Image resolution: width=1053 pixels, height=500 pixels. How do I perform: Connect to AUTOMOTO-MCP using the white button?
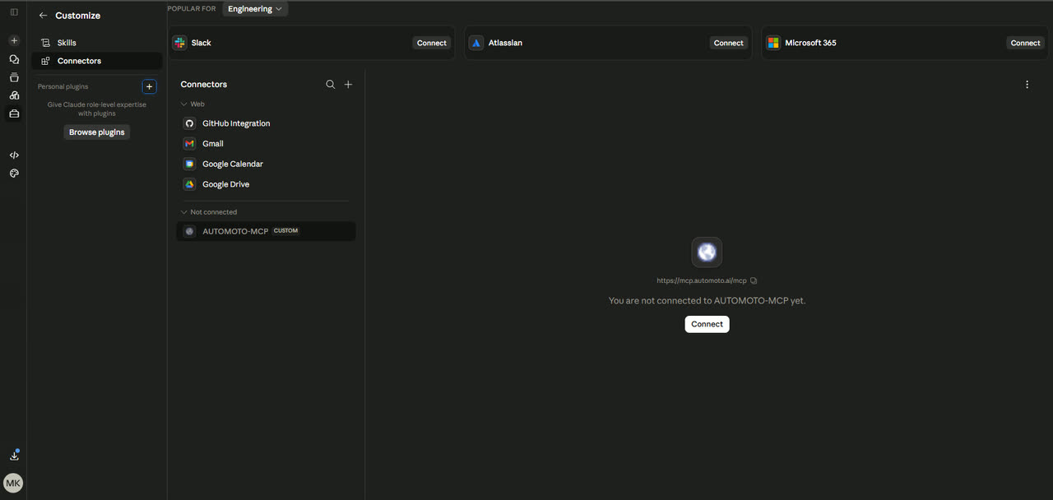coord(707,324)
